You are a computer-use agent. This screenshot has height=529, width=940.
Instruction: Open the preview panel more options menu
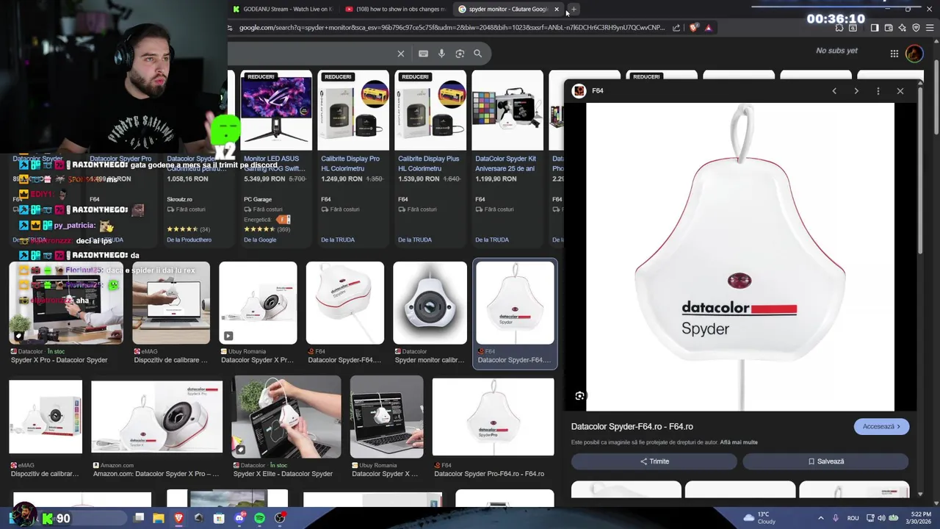point(878,91)
